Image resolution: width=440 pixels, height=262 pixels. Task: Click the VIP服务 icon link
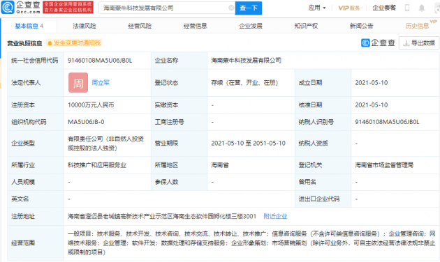[x=349, y=8]
